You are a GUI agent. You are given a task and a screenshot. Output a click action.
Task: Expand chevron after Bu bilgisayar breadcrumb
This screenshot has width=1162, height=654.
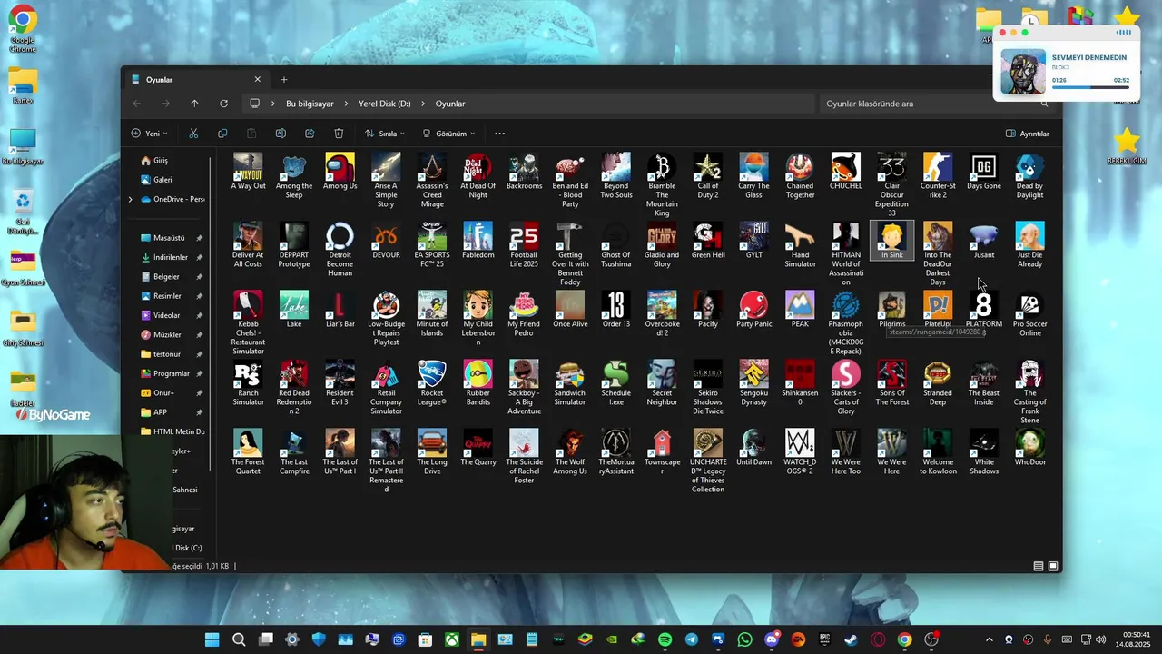coord(346,104)
